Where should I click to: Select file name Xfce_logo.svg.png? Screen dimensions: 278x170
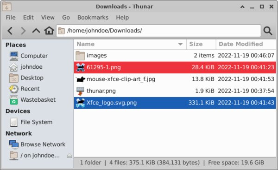112,103
